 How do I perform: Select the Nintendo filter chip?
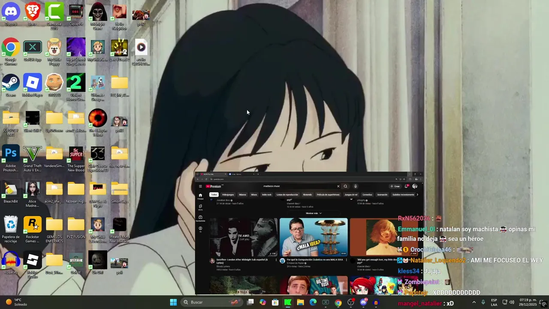point(307,194)
